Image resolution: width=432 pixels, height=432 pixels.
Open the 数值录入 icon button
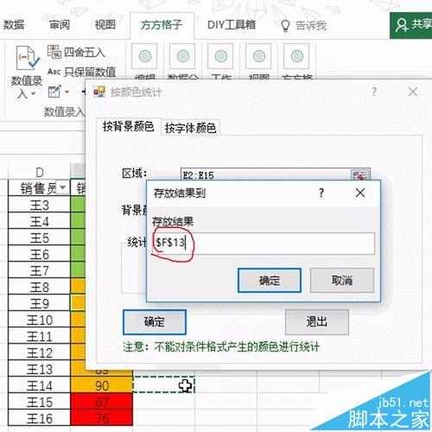click(x=28, y=58)
